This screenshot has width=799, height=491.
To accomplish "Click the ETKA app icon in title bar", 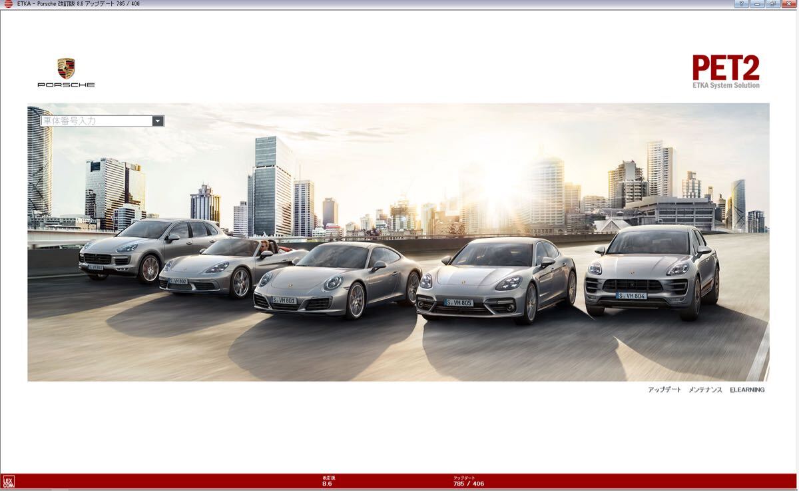I will [x=8, y=4].
